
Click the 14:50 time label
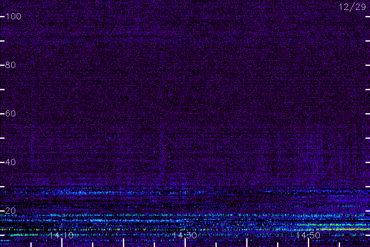pos(308,235)
